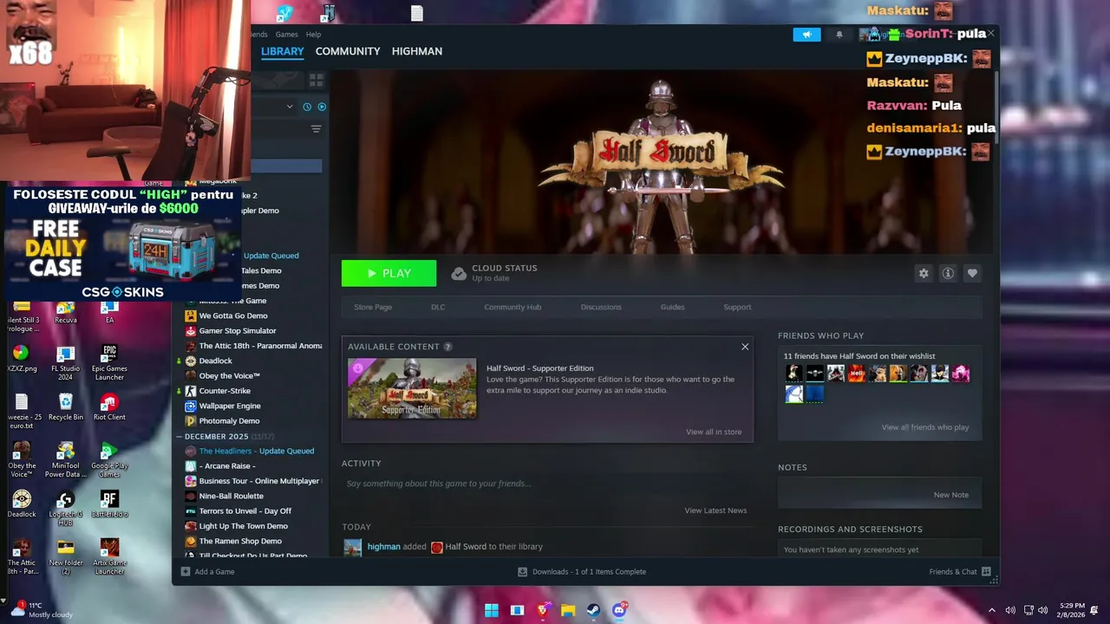The height and width of the screenshot is (624, 1110).
Task: Open the Support tab
Action: (x=737, y=307)
